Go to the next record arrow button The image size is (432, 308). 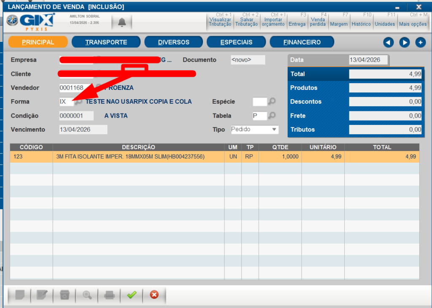coord(404,42)
